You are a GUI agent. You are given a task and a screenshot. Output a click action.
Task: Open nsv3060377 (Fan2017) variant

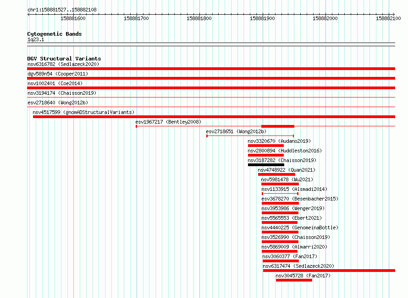point(290,256)
